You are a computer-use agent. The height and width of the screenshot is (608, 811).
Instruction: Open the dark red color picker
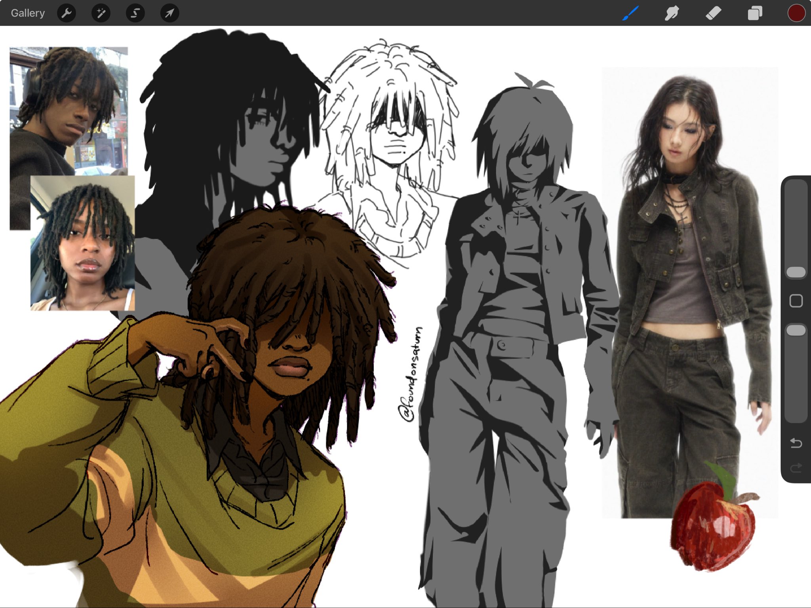coord(796,13)
